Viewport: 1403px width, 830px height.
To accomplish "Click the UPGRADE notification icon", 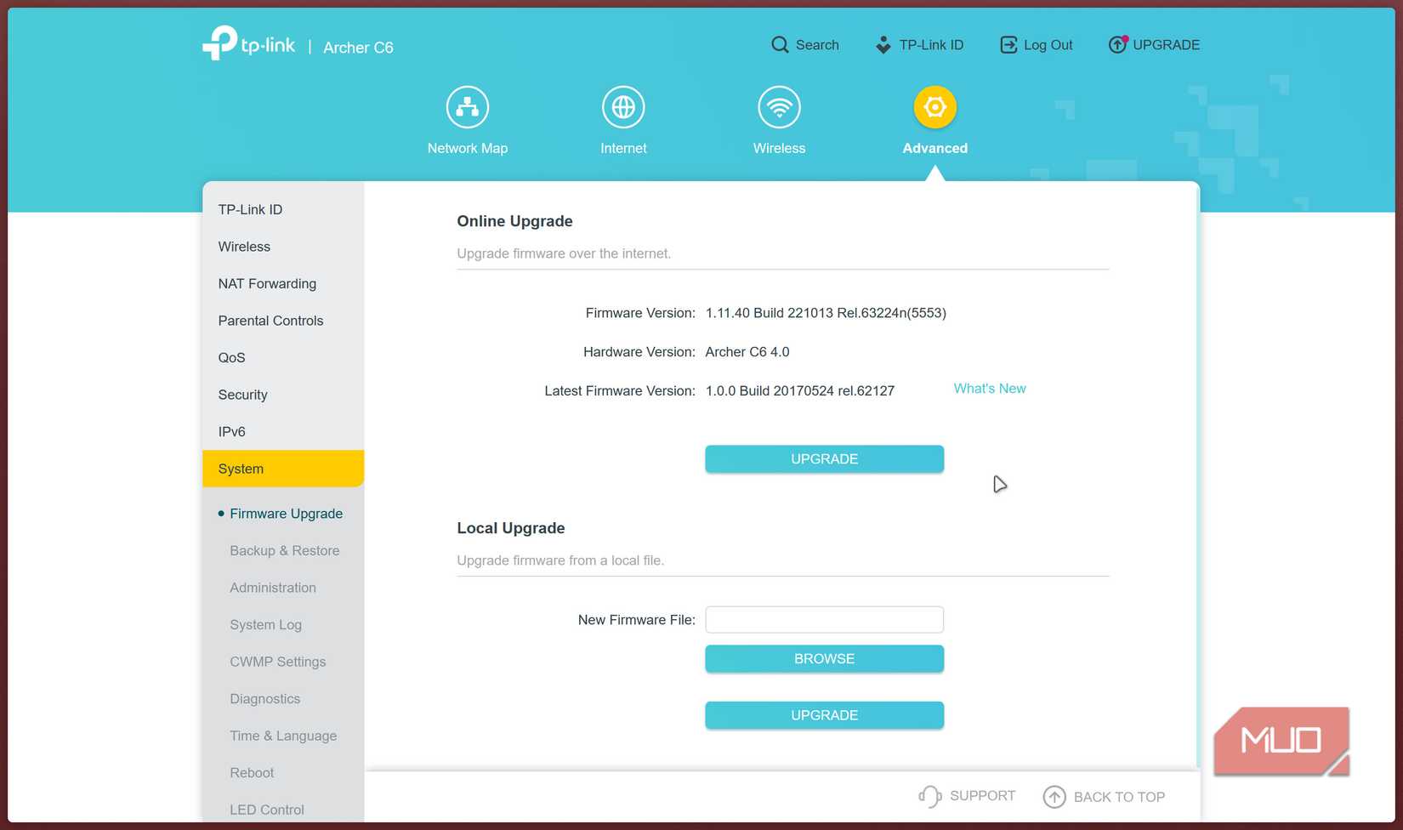I will pyautogui.click(x=1116, y=44).
